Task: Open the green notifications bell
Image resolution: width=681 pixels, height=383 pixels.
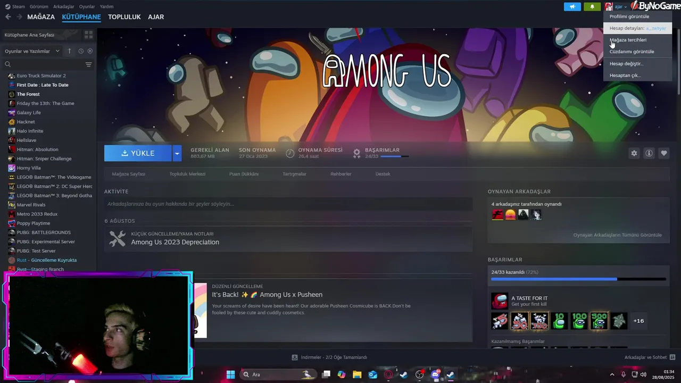Action: click(x=592, y=6)
